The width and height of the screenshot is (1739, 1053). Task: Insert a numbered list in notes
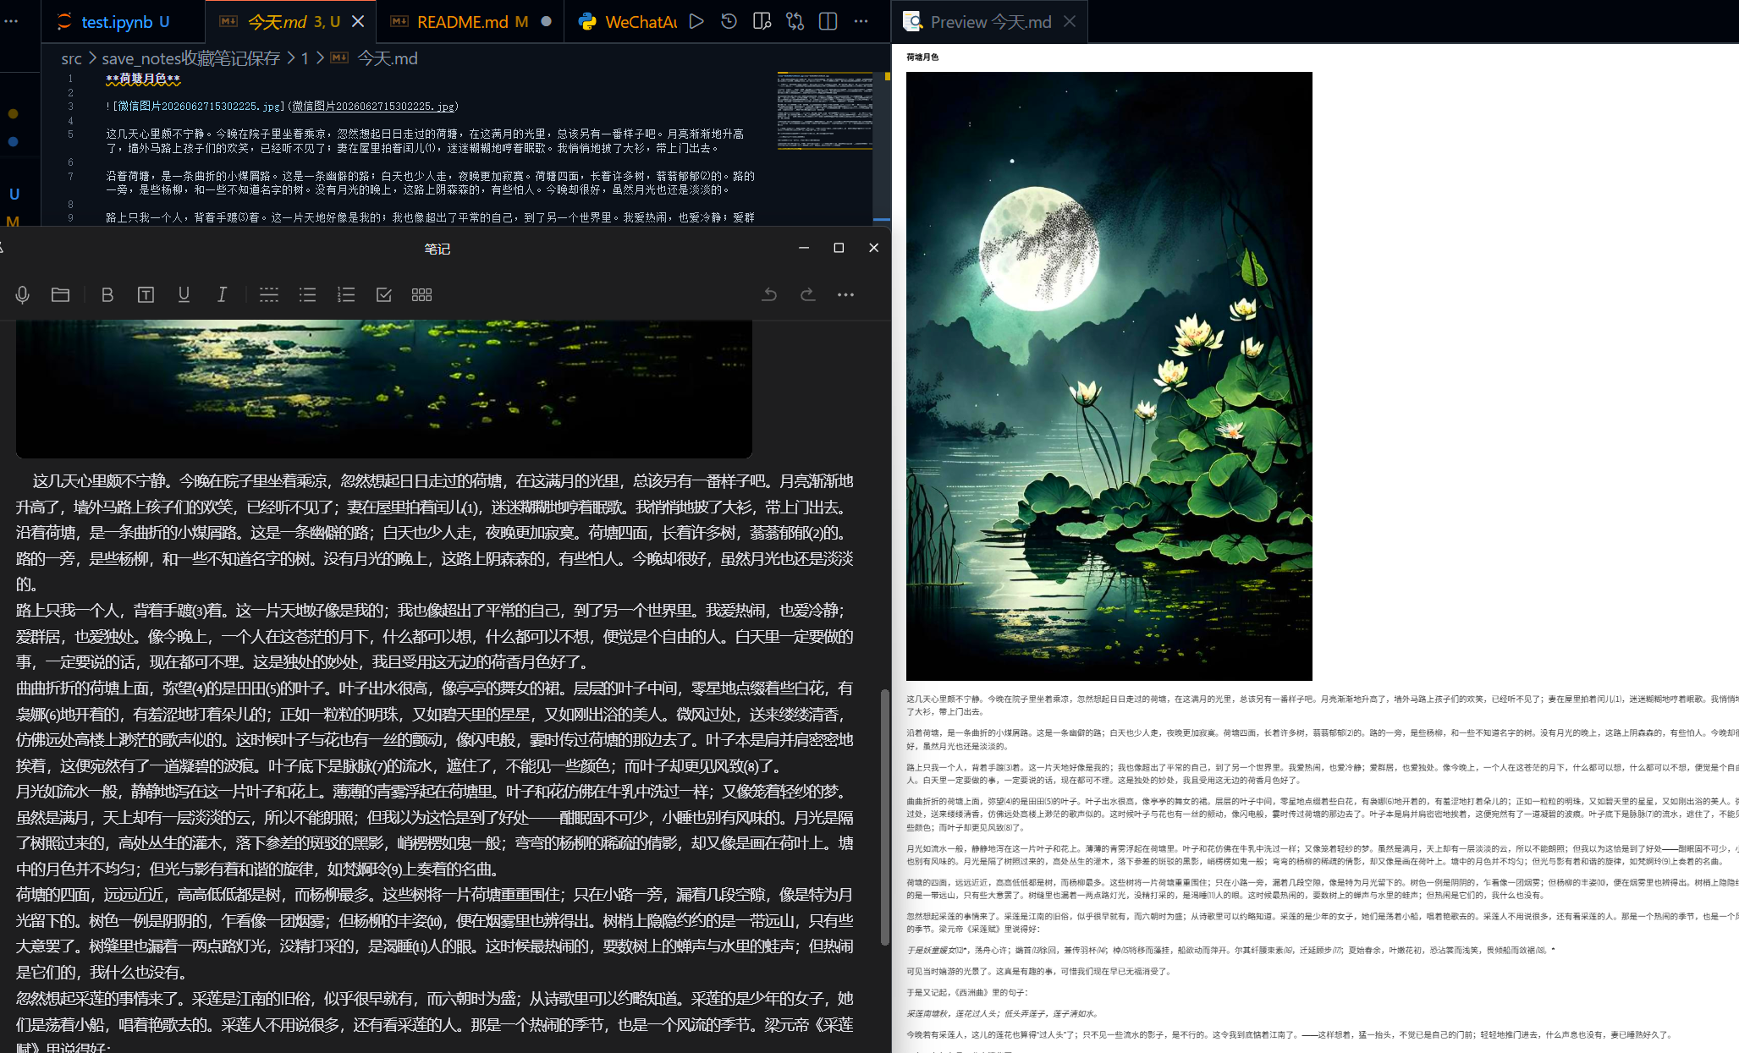click(x=345, y=294)
